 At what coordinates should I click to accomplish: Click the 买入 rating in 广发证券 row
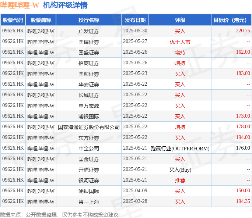pyautogui.click(x=180, y=31)
